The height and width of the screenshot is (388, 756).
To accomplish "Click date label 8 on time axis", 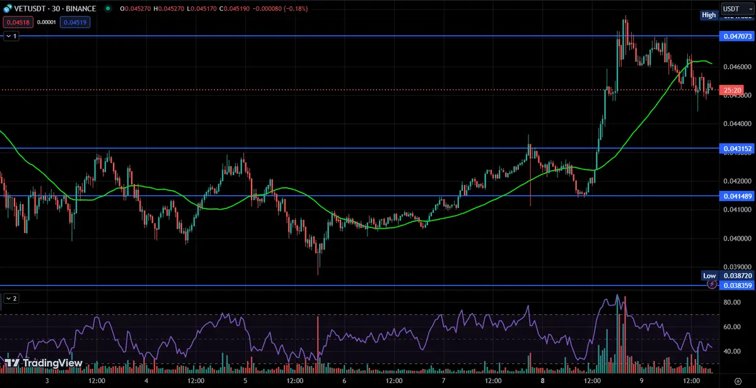I will tap(543, 380).
